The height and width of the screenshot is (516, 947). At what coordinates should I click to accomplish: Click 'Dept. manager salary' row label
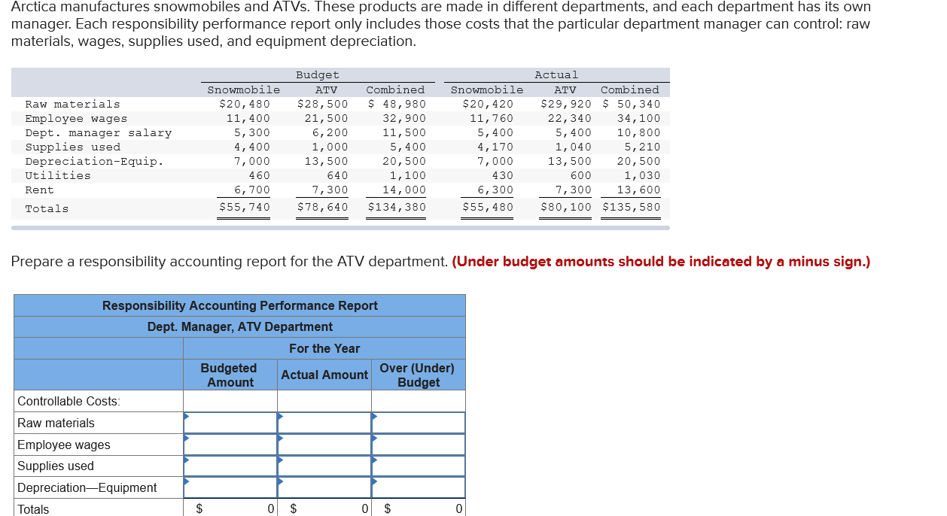[99, 133]
